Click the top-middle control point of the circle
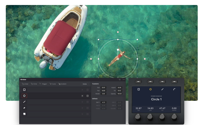Screen dimensions: 213x125 [x=118, y=39]
